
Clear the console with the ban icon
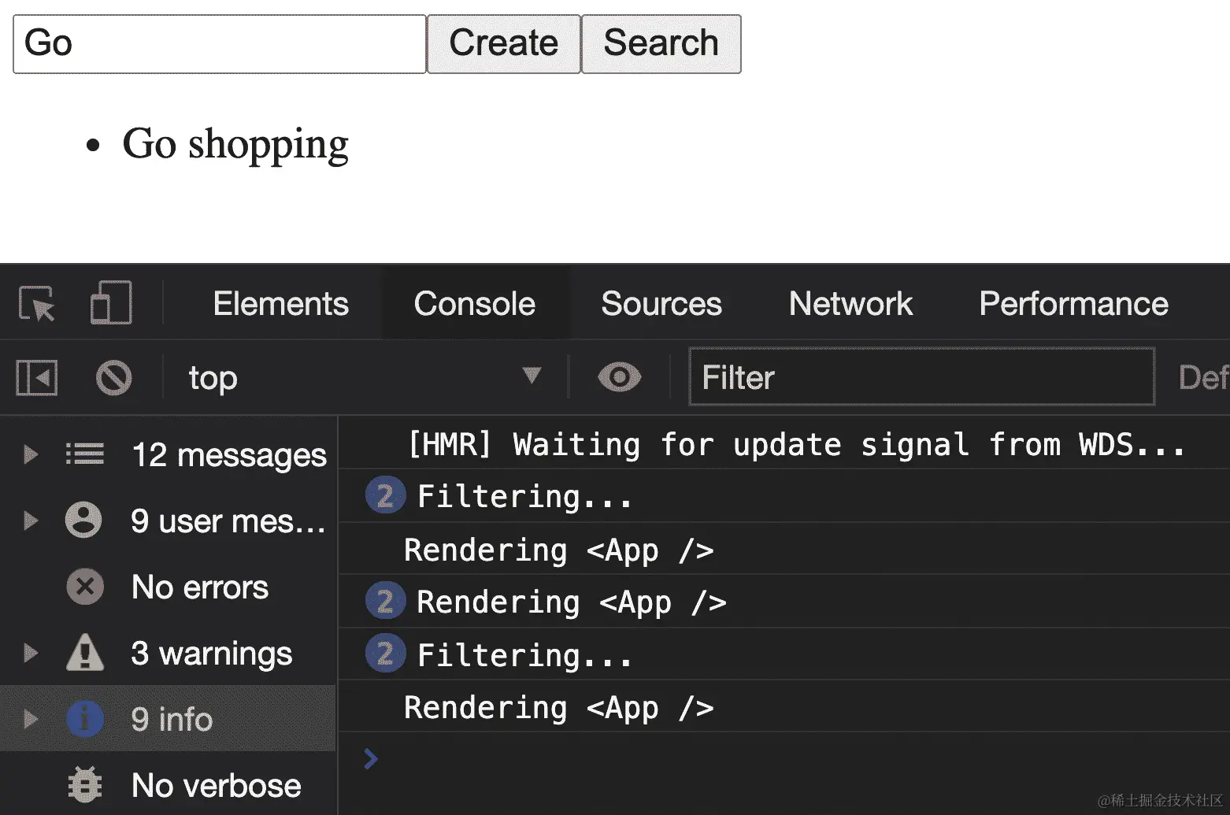[114, 378]
